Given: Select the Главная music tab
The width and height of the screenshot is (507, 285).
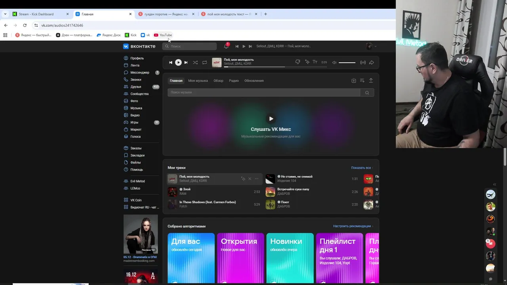Looking at the screenshot, I should pos(176,81).
